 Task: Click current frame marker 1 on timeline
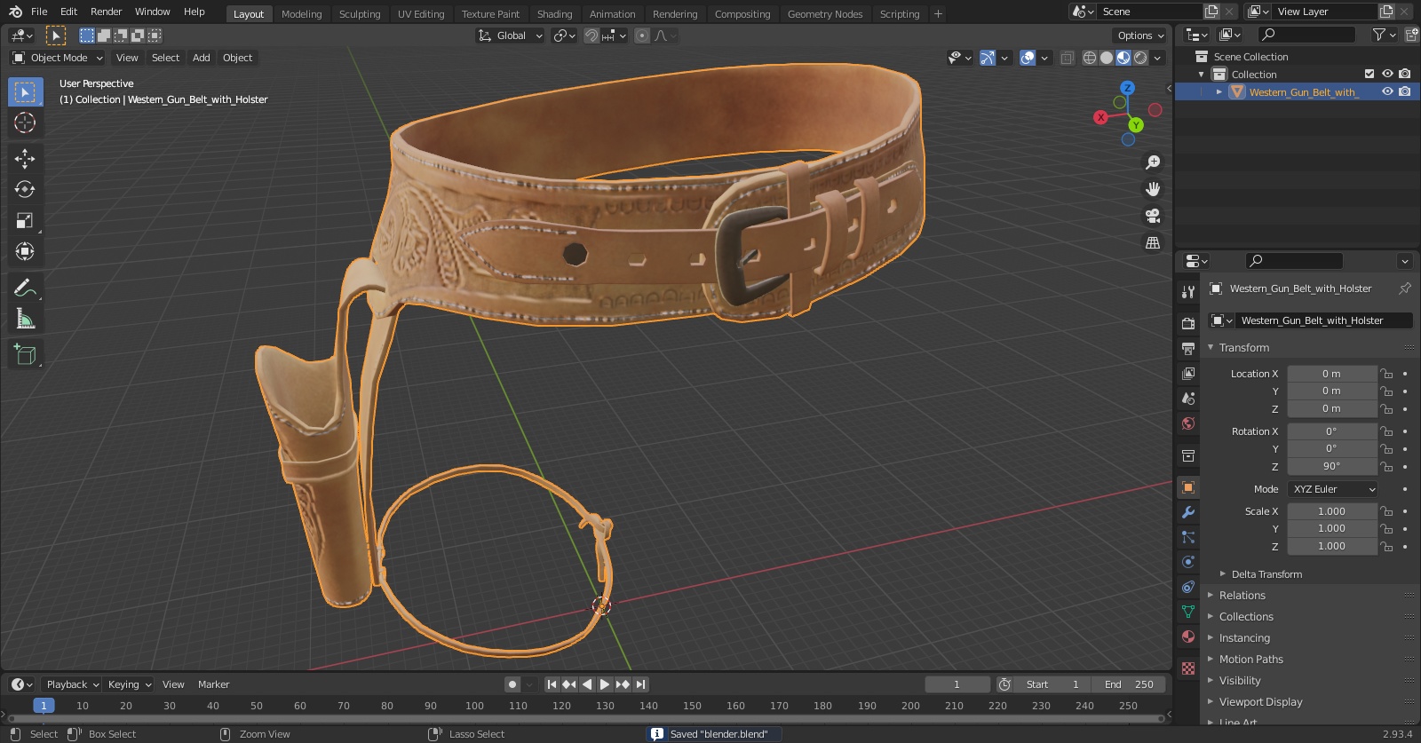(x=44, y=706)
